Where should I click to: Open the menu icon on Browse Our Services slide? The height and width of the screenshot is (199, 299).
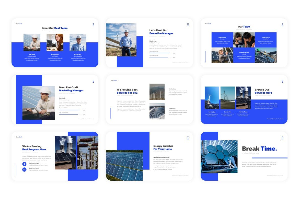[282, 81]
